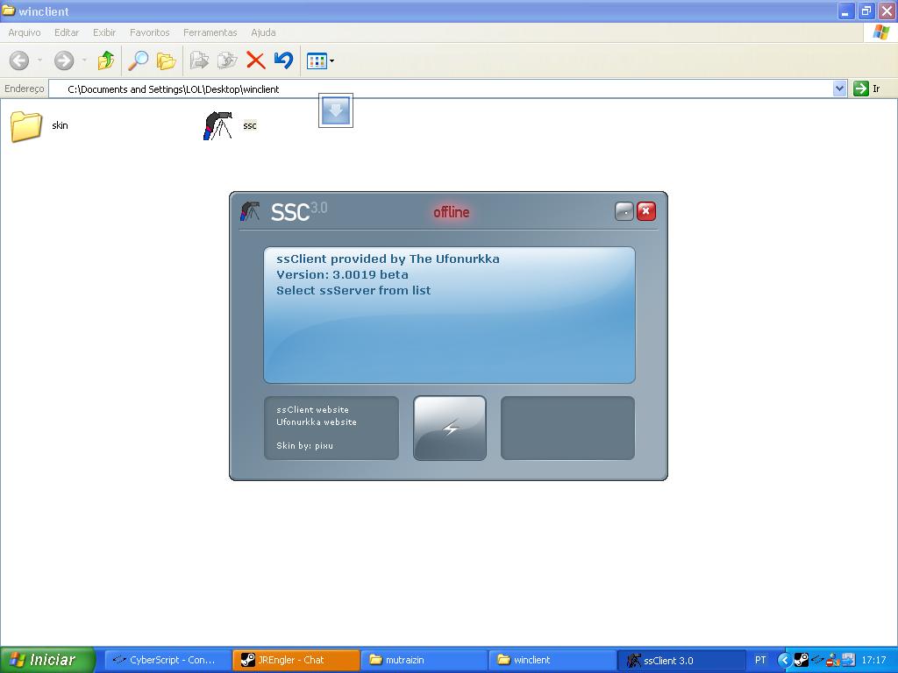Screen dimensions: 898x673
Task: Click the blue Undo toolbar icon
Action: coord(283,60)
